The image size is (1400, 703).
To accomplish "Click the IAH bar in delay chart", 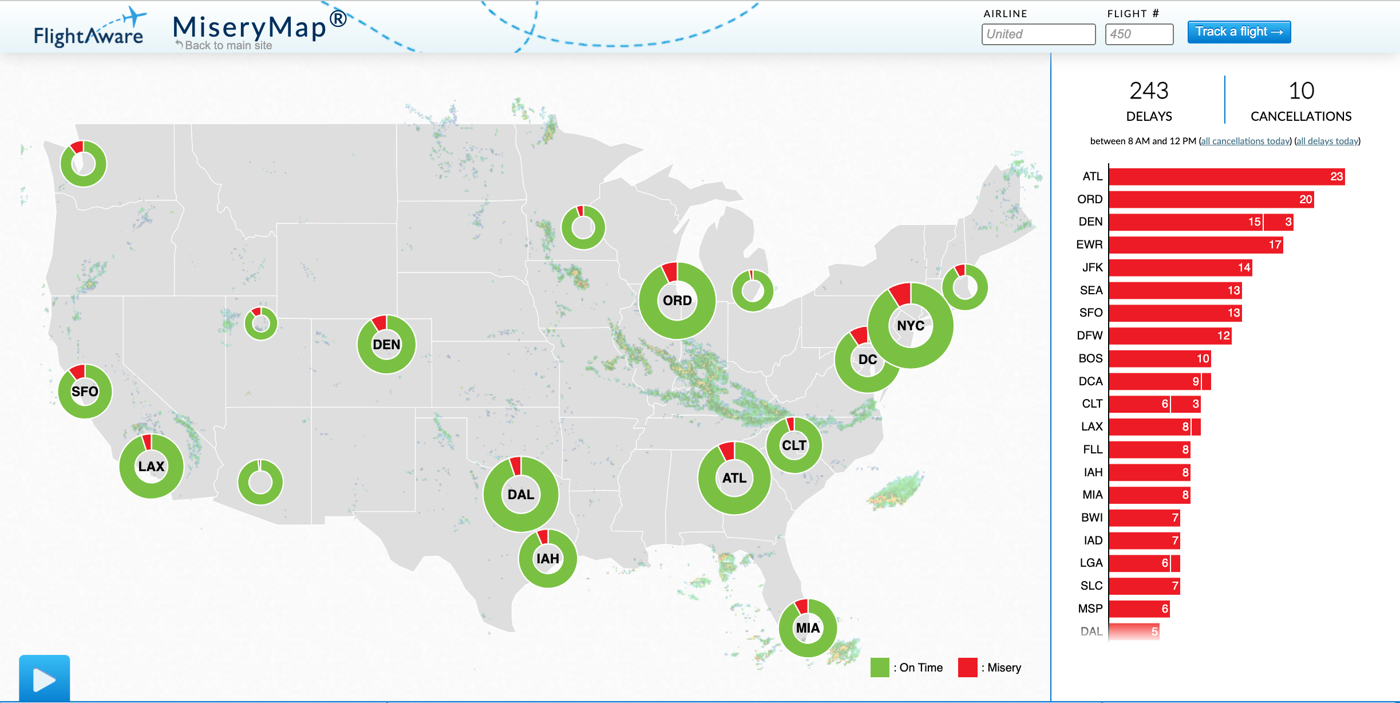I will point(1150,473).
